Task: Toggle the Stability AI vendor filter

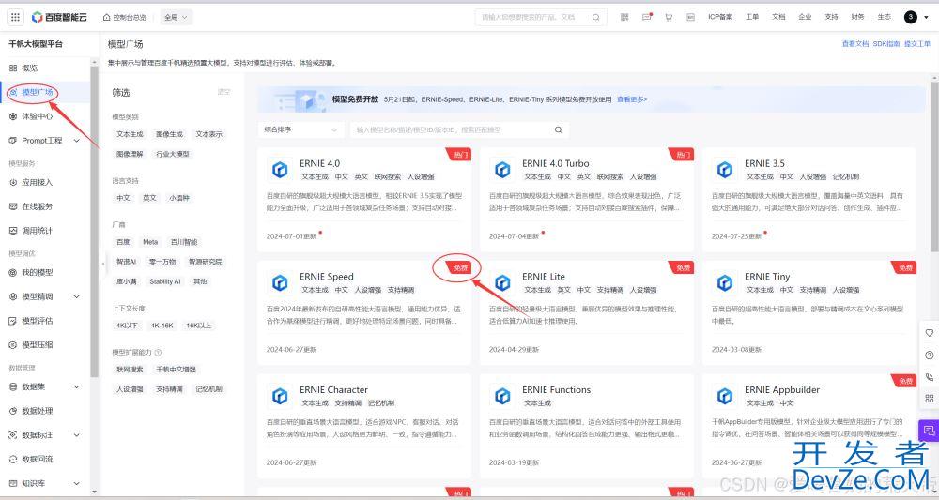Action: pyautogui.click(x=164, y=281)
